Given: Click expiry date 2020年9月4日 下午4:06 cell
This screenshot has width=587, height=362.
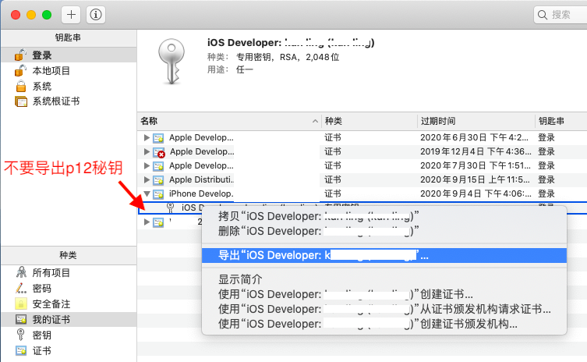Looking at the screenshot, I should point(476,193).
